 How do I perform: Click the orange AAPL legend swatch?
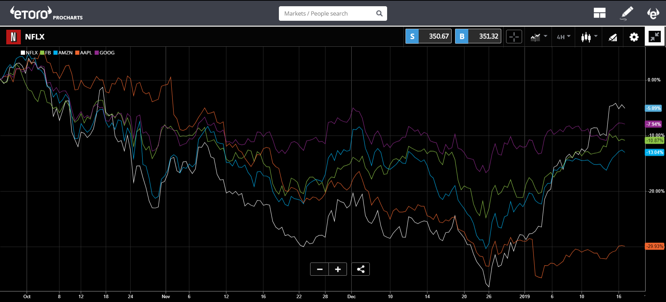click(x=77, y=53)
